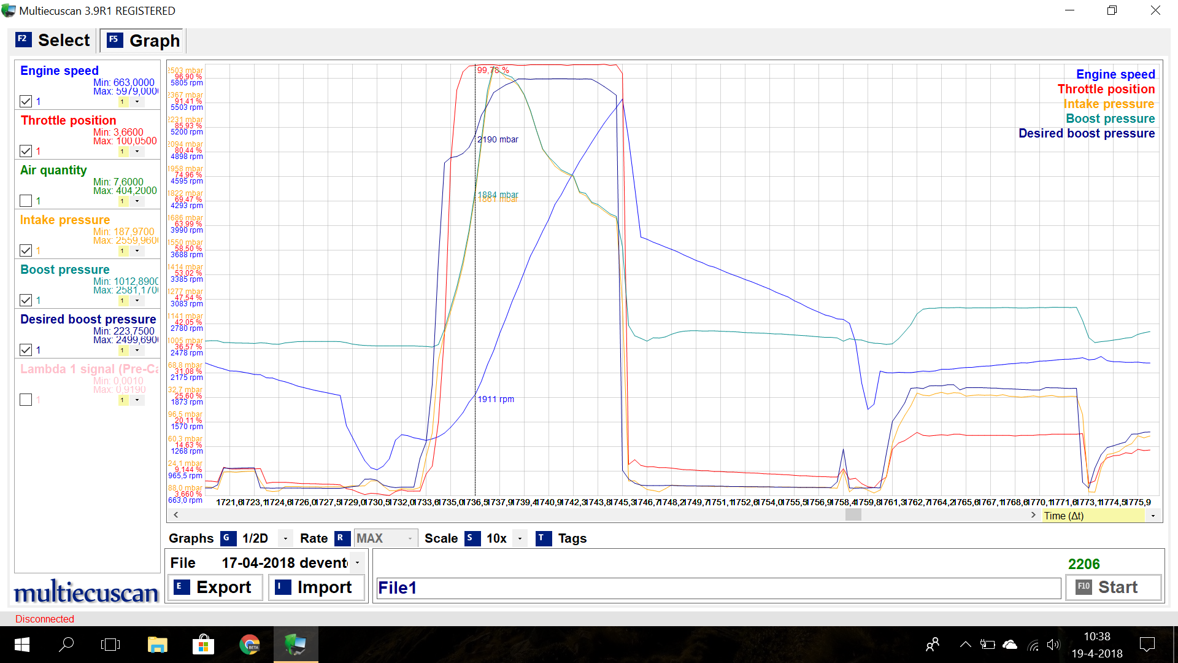Open the Action Center notifications icon
This screenshot has width=1178, height=663.
coord(1147,645)
